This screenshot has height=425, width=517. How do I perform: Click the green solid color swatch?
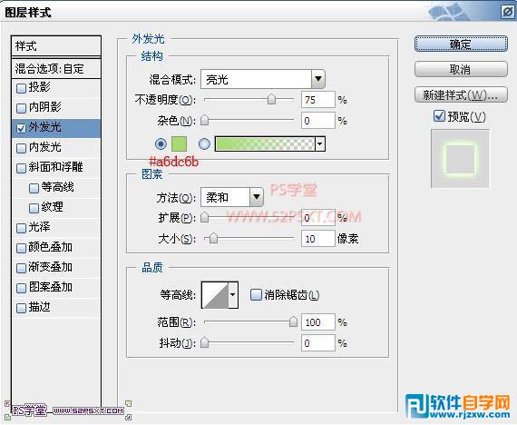click(x=179, y=144)
